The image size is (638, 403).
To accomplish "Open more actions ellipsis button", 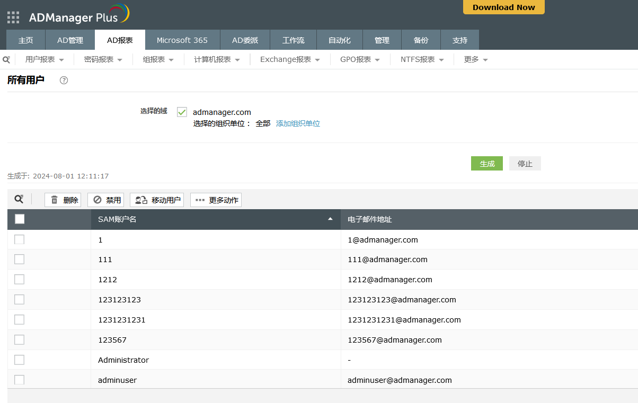I will coord(216,200).
